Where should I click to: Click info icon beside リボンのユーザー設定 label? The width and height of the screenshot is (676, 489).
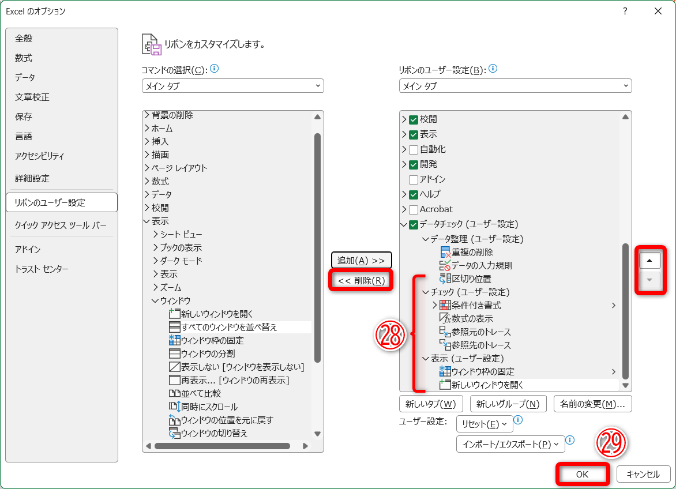(x=493, y=69)
